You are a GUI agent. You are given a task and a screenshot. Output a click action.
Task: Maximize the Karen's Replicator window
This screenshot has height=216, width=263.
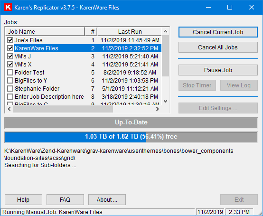230,8
